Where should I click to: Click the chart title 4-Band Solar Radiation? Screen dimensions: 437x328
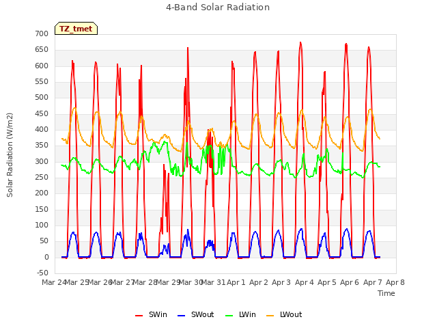(x=218, y=8)
